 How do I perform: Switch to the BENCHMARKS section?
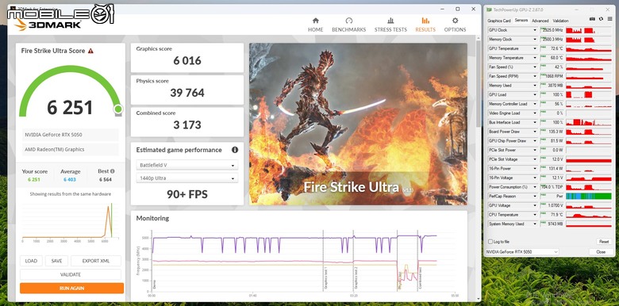(348, 25)
